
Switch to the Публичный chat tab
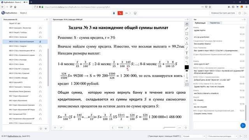200,23
